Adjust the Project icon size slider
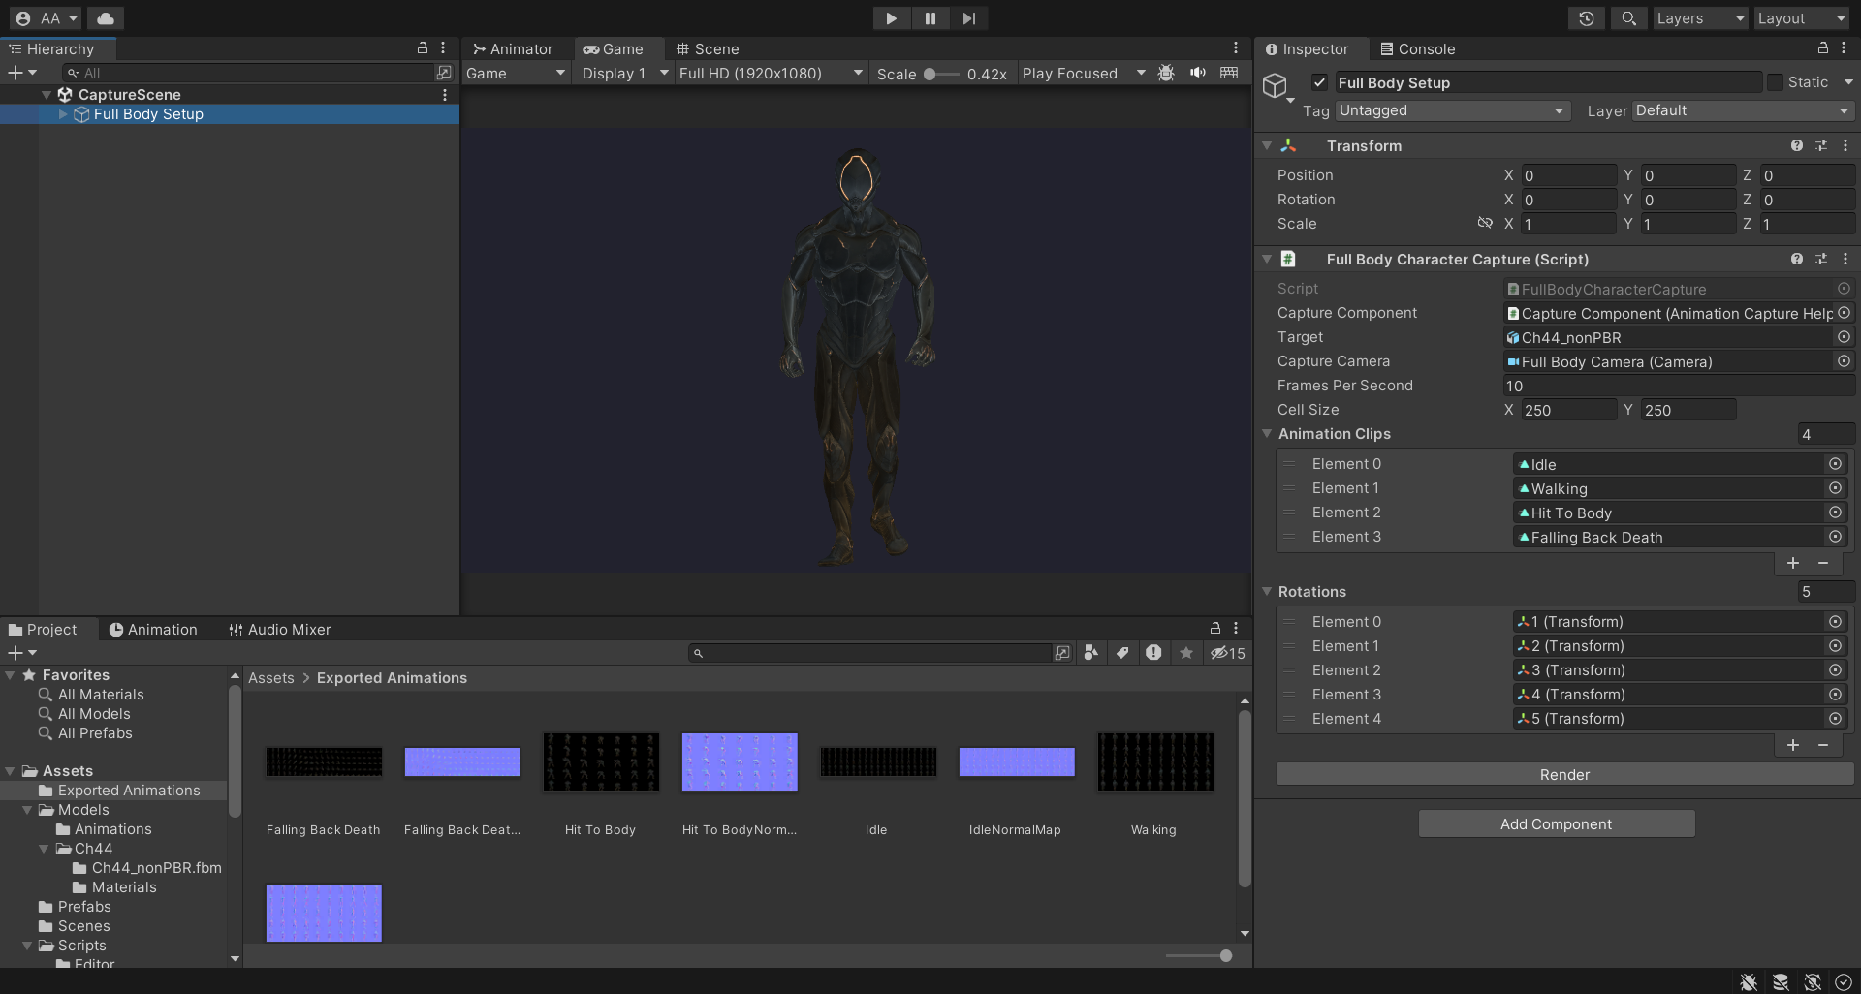This screenshot has width=1861, height=994. click(x=1199, y=956)
